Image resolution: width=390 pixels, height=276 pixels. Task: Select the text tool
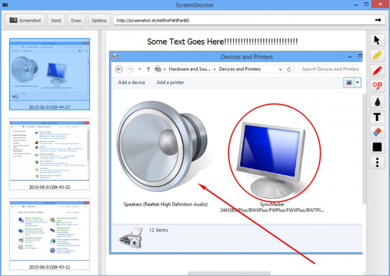pos(377,116)
